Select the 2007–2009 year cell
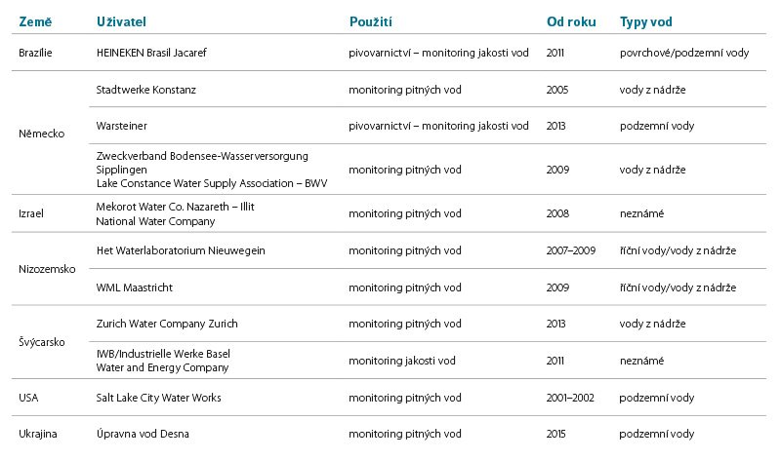Viewport: 781px width, 460px height. click(571, 250)
